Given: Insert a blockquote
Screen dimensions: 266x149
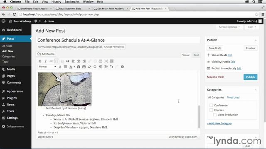Looking at the screenshot, I should [67, 61].
